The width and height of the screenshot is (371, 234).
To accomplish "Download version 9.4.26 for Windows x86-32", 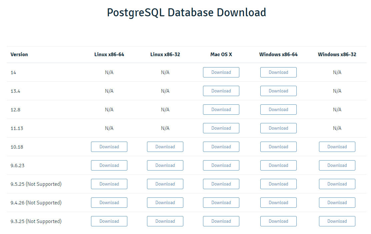I will click(337, 203).
